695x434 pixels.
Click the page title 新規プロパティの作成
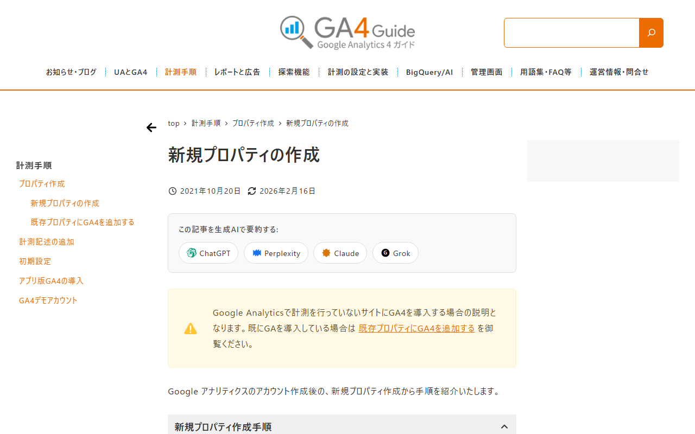[x=244, y=155]
